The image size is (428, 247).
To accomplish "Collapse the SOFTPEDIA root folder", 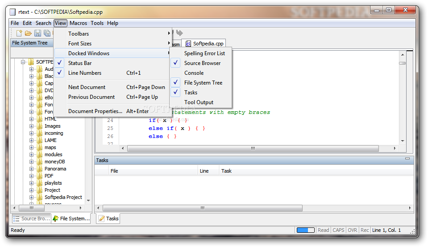I will pos(23,62).
